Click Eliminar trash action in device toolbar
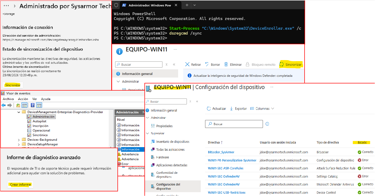375x196 pixels. tap(233, 64)
